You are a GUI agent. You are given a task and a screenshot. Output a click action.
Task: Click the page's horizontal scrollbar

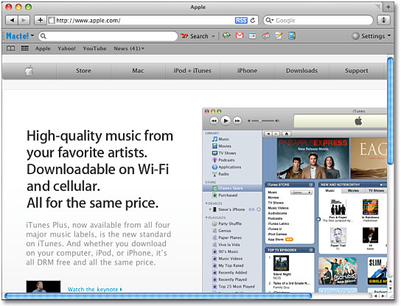(x=158, y=296)
